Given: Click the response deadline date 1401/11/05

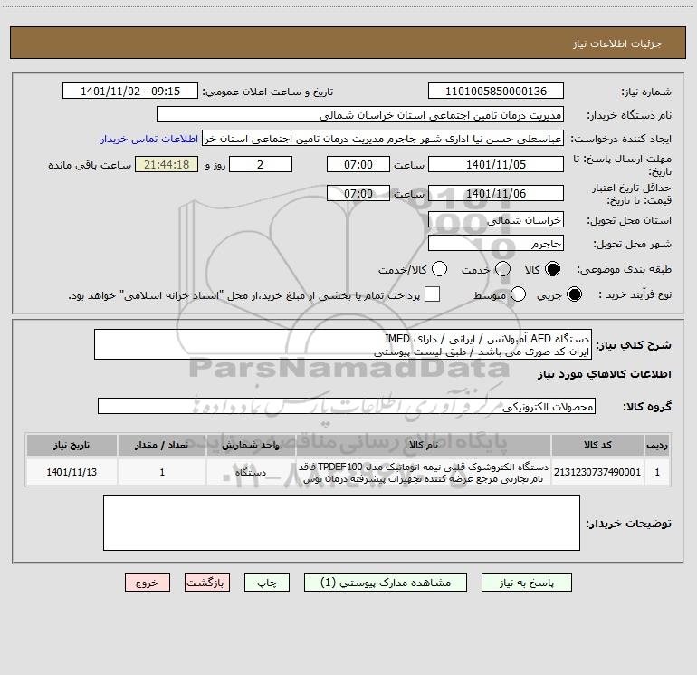Looking at the screenshot, I should tap(496, 164).
